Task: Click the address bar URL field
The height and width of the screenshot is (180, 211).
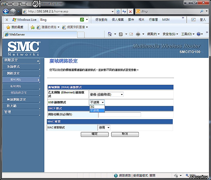Action: [x=67, y=12]
